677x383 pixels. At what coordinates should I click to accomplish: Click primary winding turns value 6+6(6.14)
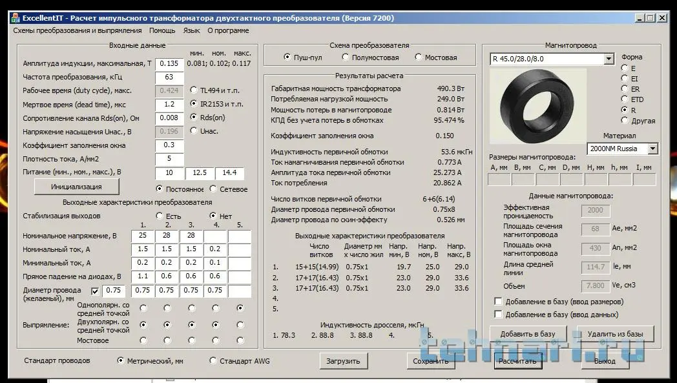pyautogui.click(x=439, y=199)
